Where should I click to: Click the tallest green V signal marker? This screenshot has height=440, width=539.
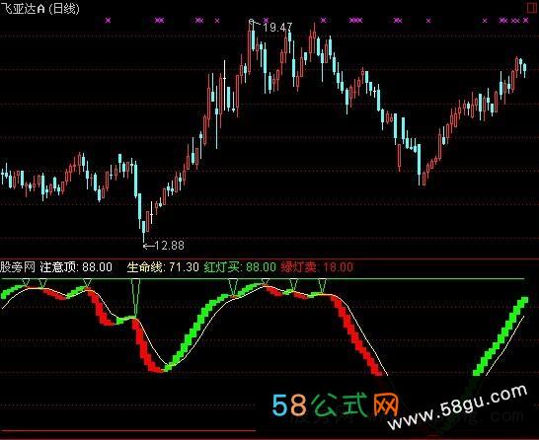(x=135, y=298)
